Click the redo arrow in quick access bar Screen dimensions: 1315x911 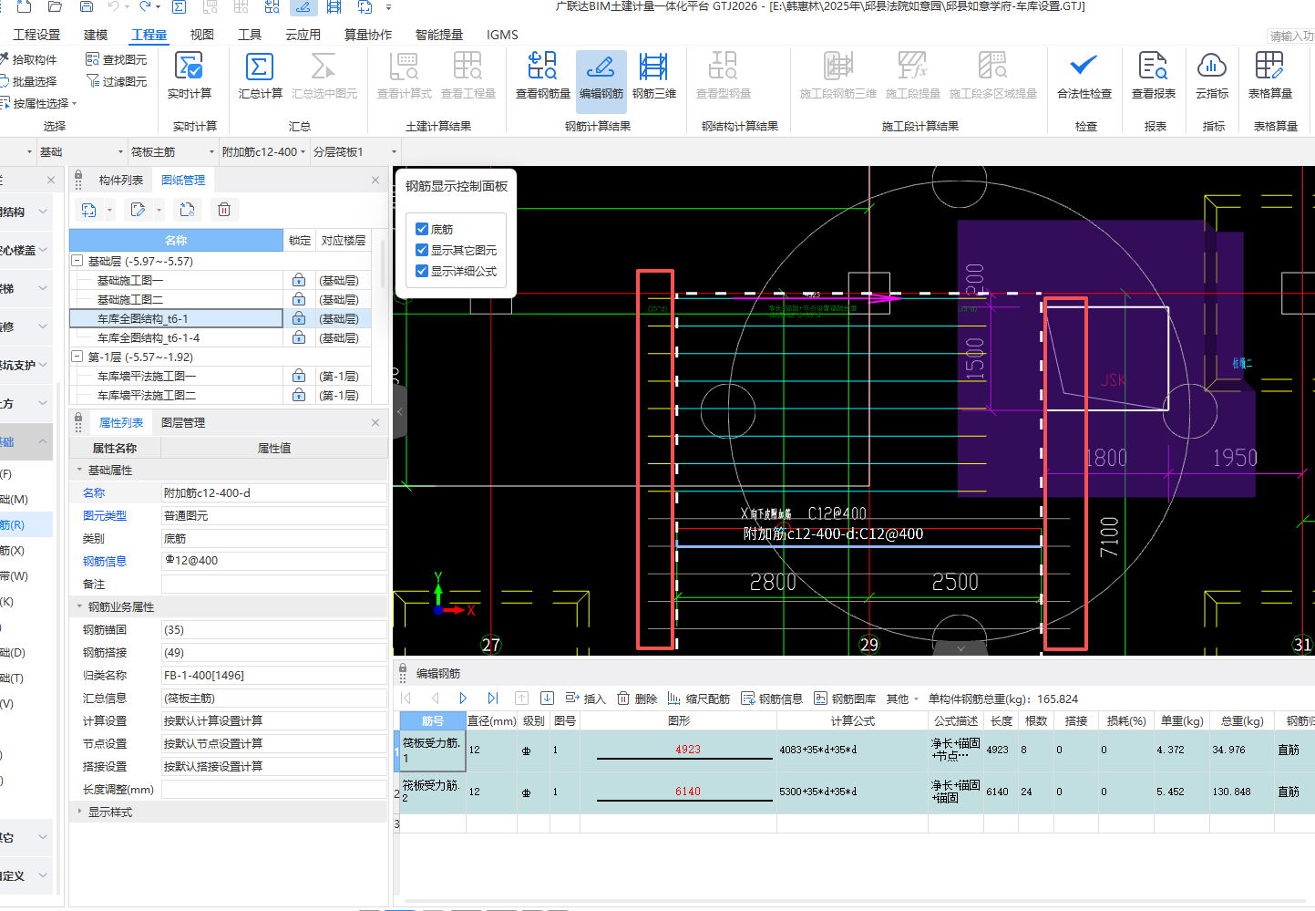pyautogui.click(x=145, y=7)
